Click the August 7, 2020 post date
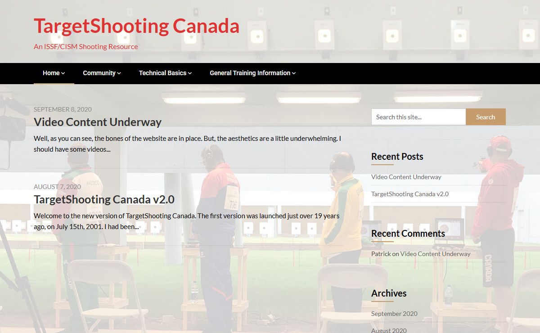Screen dimensions: 540x333 click(57, 187)
